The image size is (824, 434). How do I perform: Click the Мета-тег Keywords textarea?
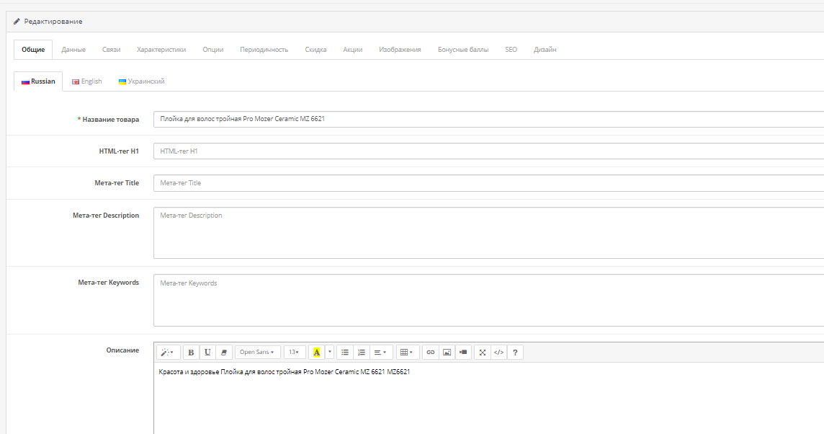[489, 301]
